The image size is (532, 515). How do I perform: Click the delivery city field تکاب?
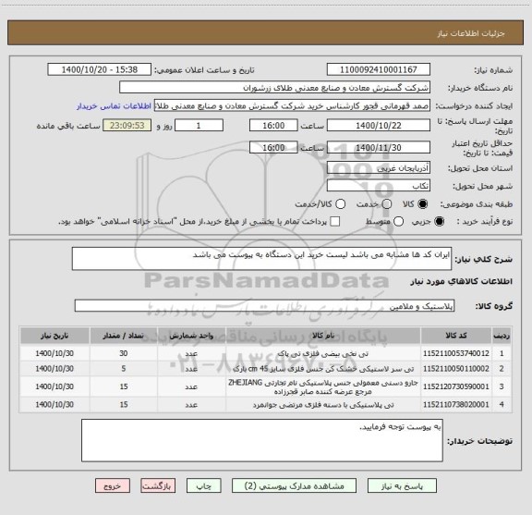click(379, 186)
